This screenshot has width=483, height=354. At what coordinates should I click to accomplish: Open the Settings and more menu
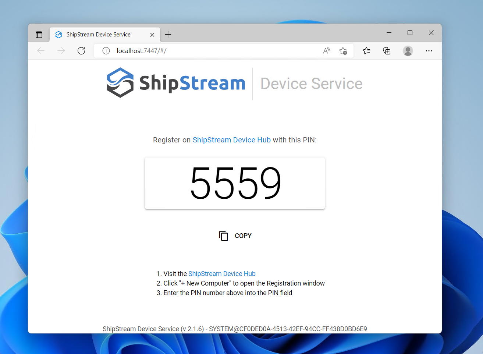pos(429,51)
